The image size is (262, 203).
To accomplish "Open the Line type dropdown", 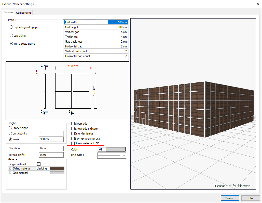I will 124,155.
